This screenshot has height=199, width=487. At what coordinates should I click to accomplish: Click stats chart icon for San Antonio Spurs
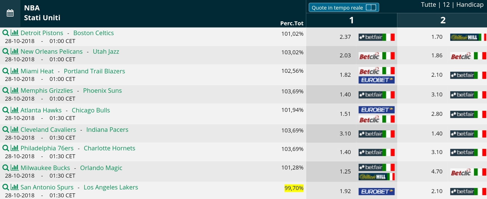15,187
